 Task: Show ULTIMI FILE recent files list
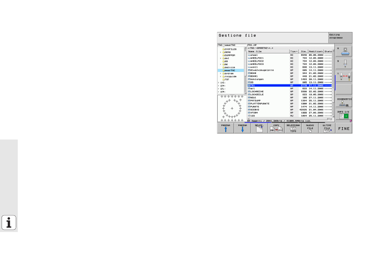click(x=327, y=128)
